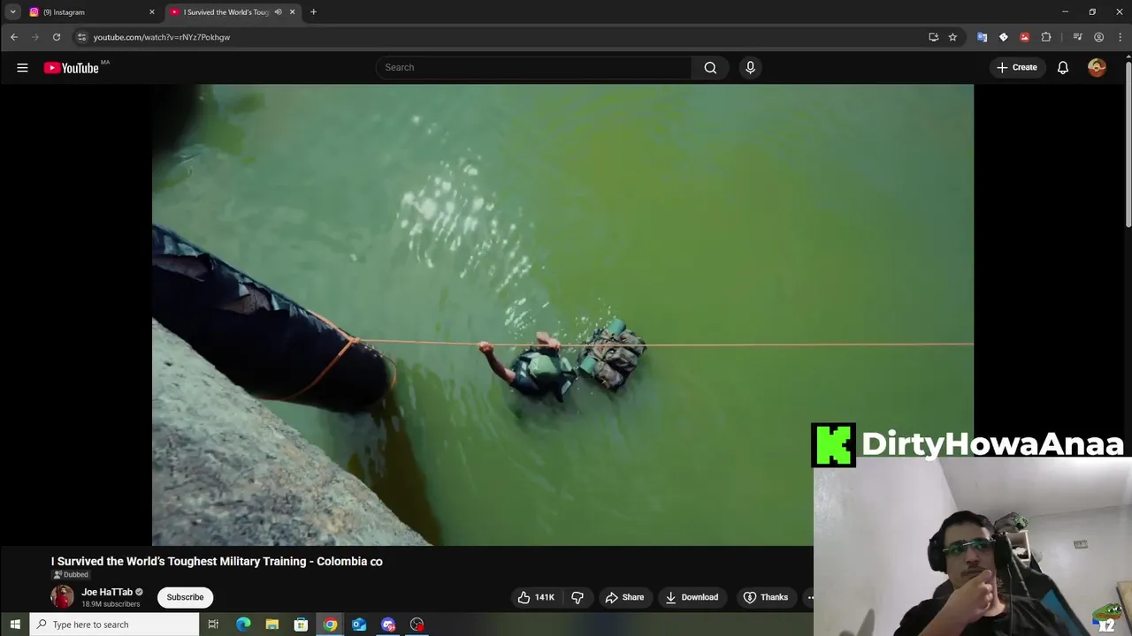The width and height of the screenshot is (1132, 636).
Task: Mute the YouTube tab via speaker icon
Action: click(278, 12)
